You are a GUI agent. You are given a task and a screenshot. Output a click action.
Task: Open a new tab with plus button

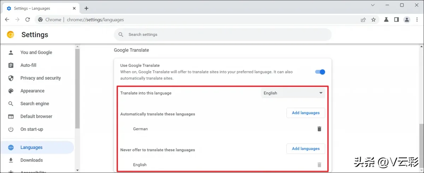[87, 8]
